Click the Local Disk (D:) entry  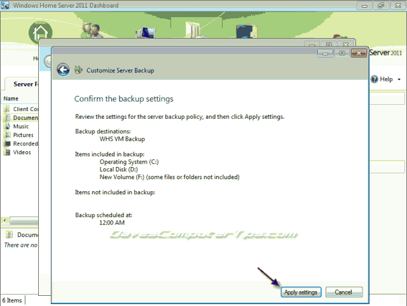pyautogui.click(x=119, y=170)
